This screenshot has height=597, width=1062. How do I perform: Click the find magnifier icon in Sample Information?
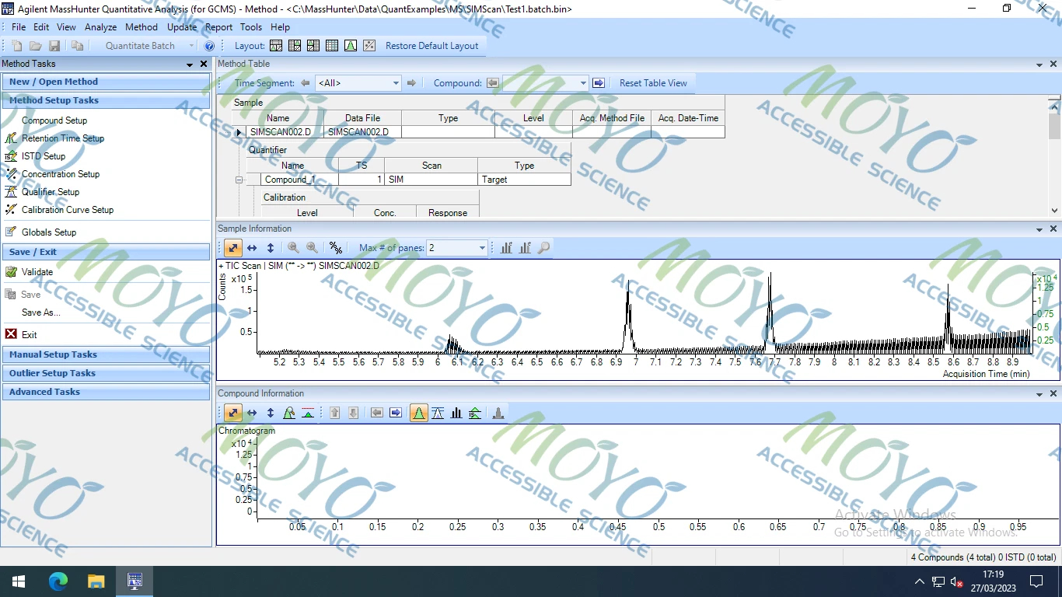[544, 248]
